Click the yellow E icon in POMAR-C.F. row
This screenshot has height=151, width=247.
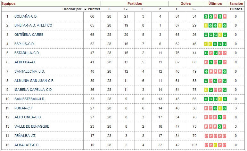coord(220,108)
